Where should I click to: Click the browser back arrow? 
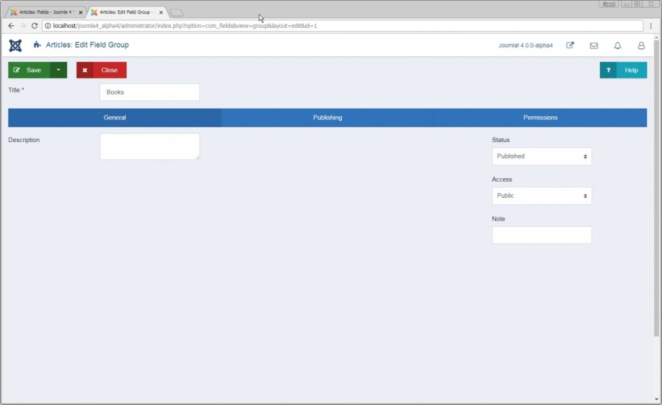tap(12, 26)
